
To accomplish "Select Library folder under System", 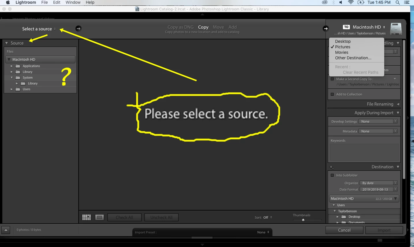I will tap(33, 83).
